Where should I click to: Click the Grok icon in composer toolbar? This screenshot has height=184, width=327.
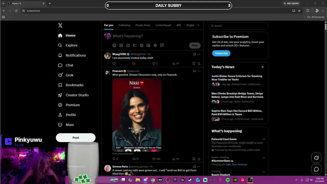128,45
